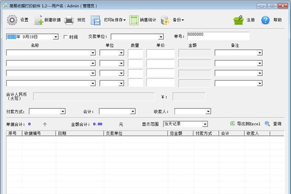Toggle the Time (时间) checkbox
Screen dimensions: 291x194
tap(66, 37)
